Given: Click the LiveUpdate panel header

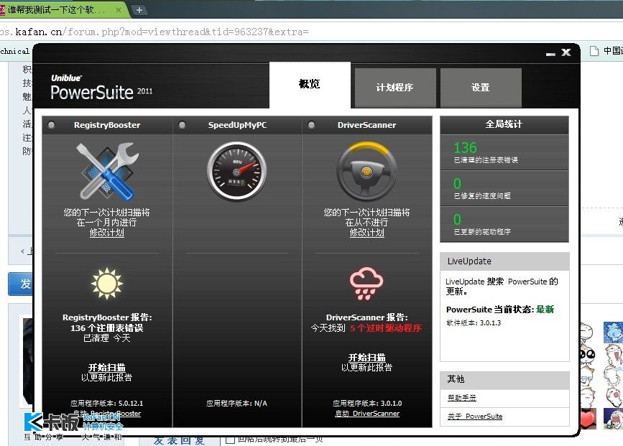Looking at the screenshot, I should click(504, 261).
